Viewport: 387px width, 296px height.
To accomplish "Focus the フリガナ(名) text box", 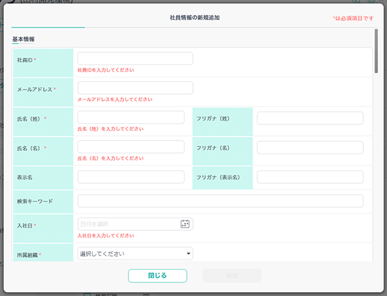I will pos(310,147).
